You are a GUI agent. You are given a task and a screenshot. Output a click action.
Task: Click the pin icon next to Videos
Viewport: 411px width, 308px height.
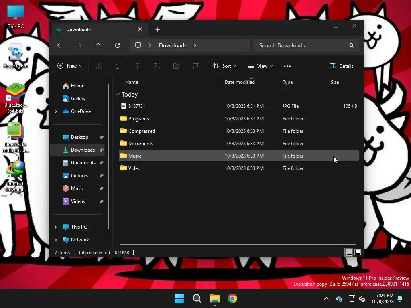coord(102,201)
